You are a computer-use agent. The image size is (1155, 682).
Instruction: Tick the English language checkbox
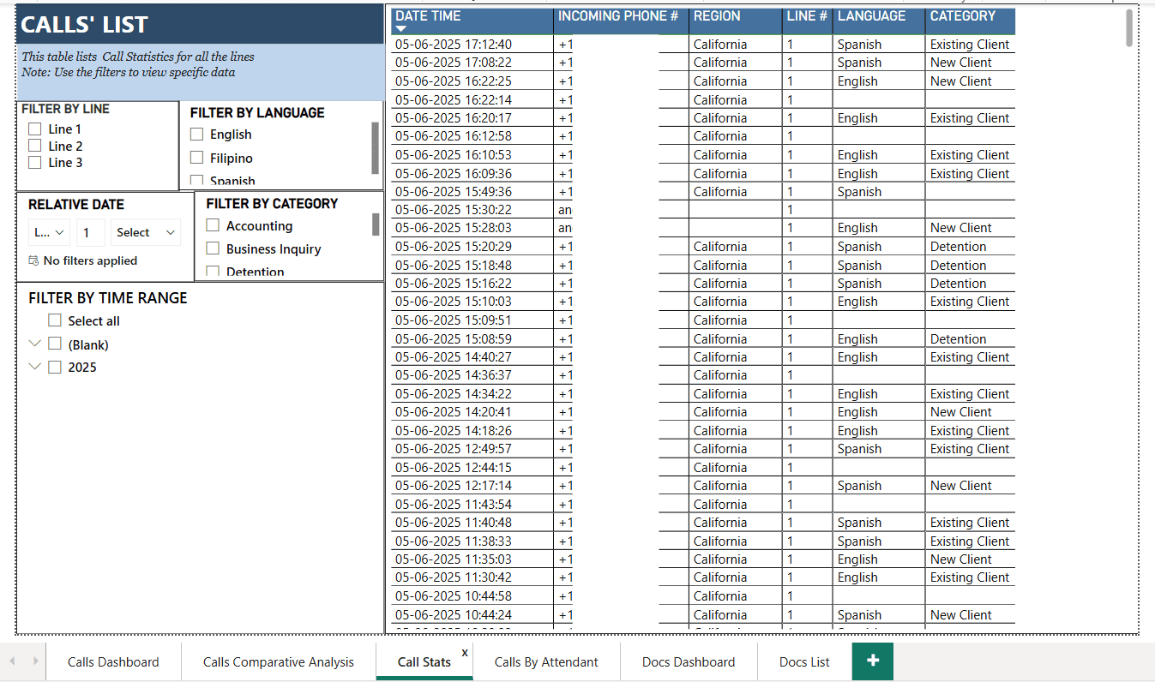196,135
